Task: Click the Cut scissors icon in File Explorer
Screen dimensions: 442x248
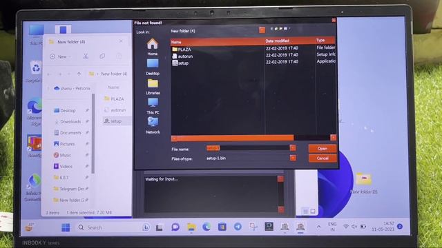Action: click(x=86, y=56)
